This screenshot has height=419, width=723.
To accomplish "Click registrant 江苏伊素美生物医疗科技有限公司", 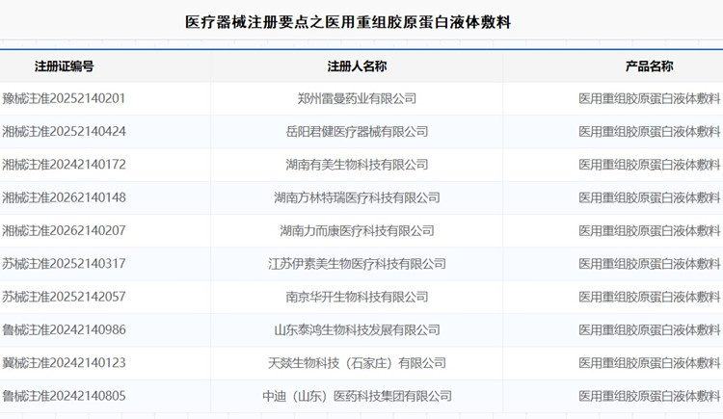I will pyautogui.click(x=357, y=264).
